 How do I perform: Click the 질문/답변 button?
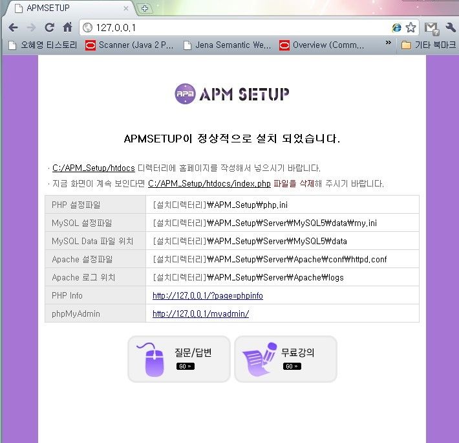click(179, 359)
